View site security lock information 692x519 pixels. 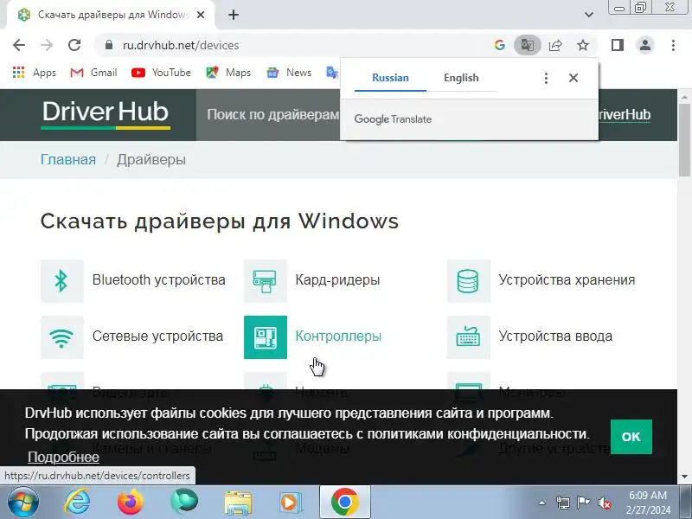(x=109, y=45)
